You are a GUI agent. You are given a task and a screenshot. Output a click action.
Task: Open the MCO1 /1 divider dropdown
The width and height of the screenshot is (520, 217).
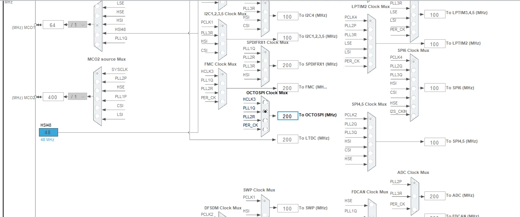point(78,24)
